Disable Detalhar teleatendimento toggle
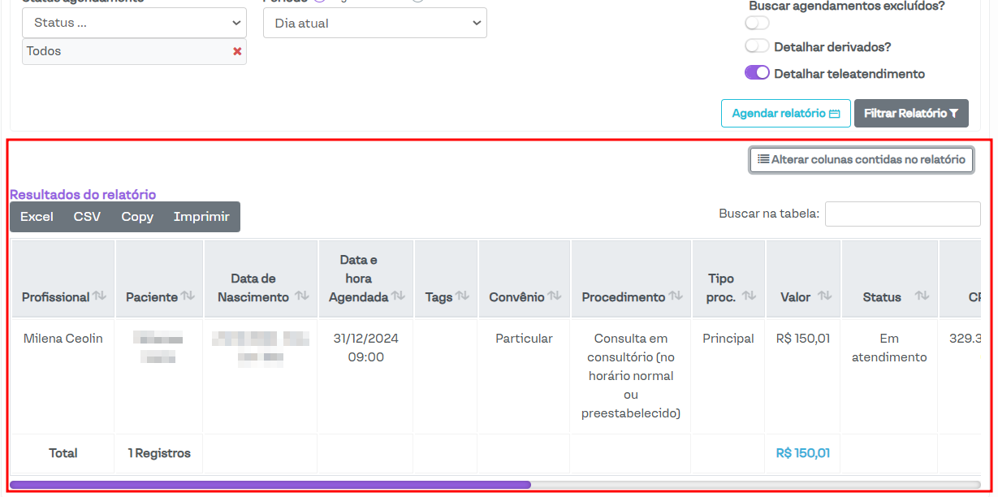Image resolution: width=998 pixels, height=497 pixels. click(757, 73)
